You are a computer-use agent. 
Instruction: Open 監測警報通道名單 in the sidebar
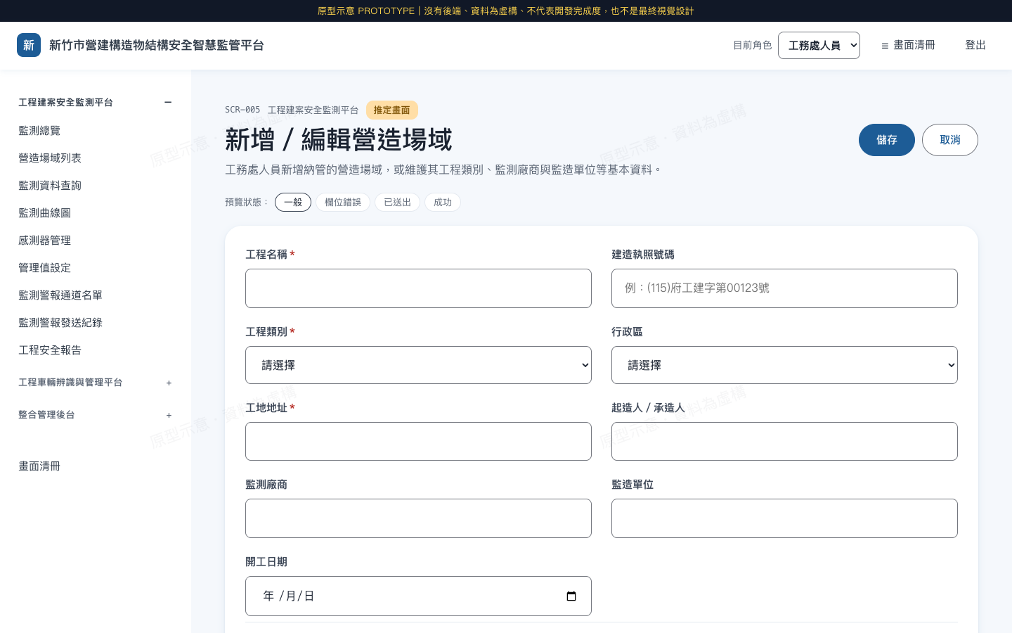[60, 295]
